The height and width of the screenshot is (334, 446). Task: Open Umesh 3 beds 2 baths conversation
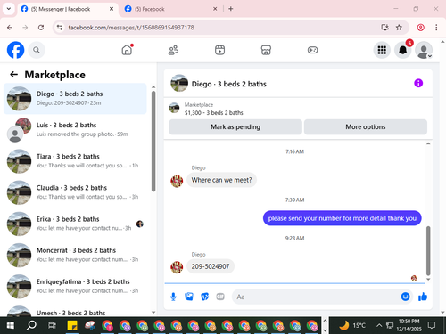point(75,311)
